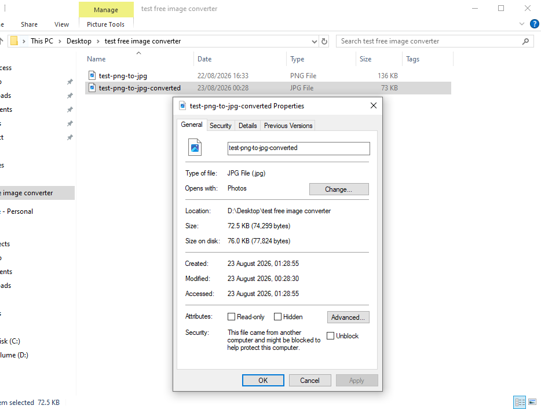Toggle the Hidden attribute checkbox

coord(278,316)
